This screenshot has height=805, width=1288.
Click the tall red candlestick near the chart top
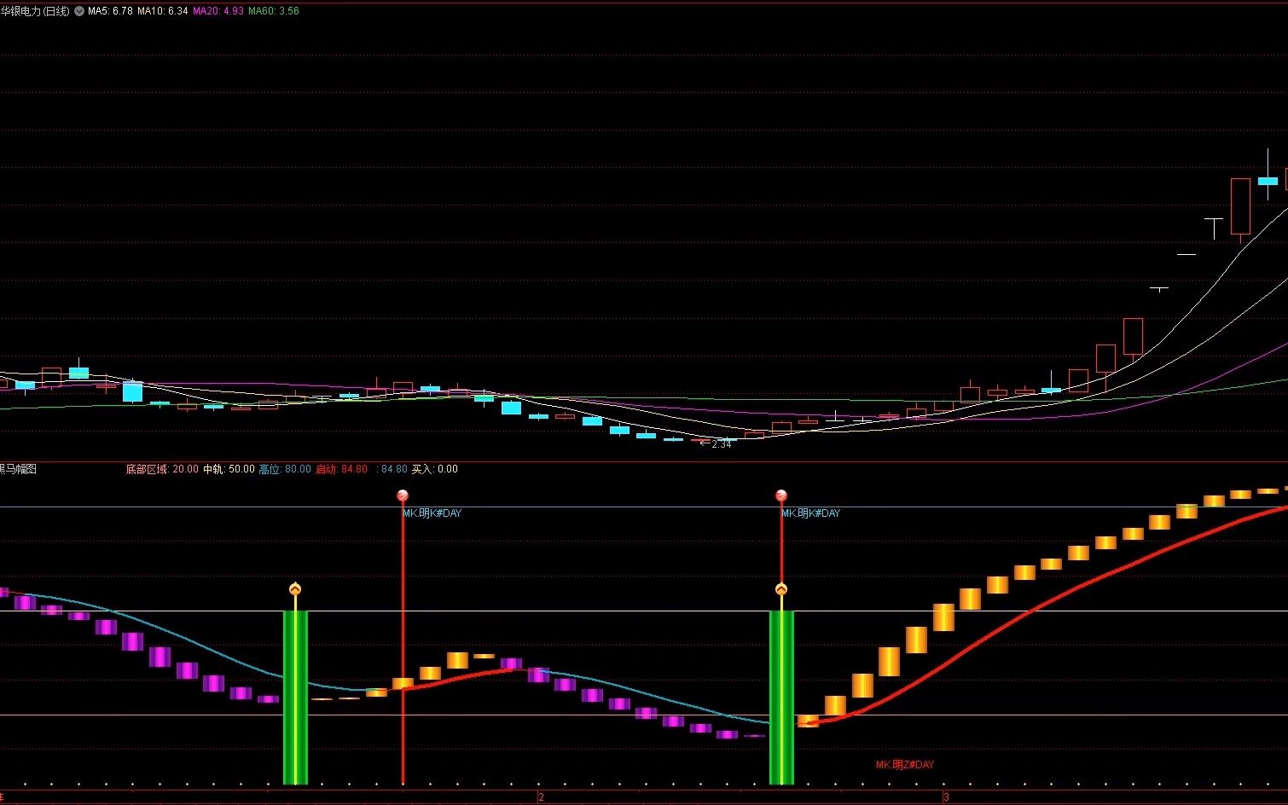pos(1240,206)
